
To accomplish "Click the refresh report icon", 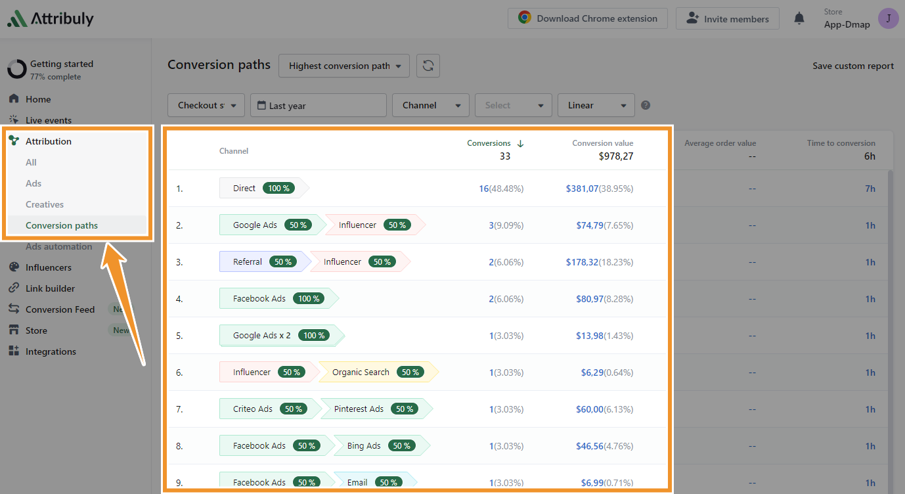I will (x=428, y=66).
